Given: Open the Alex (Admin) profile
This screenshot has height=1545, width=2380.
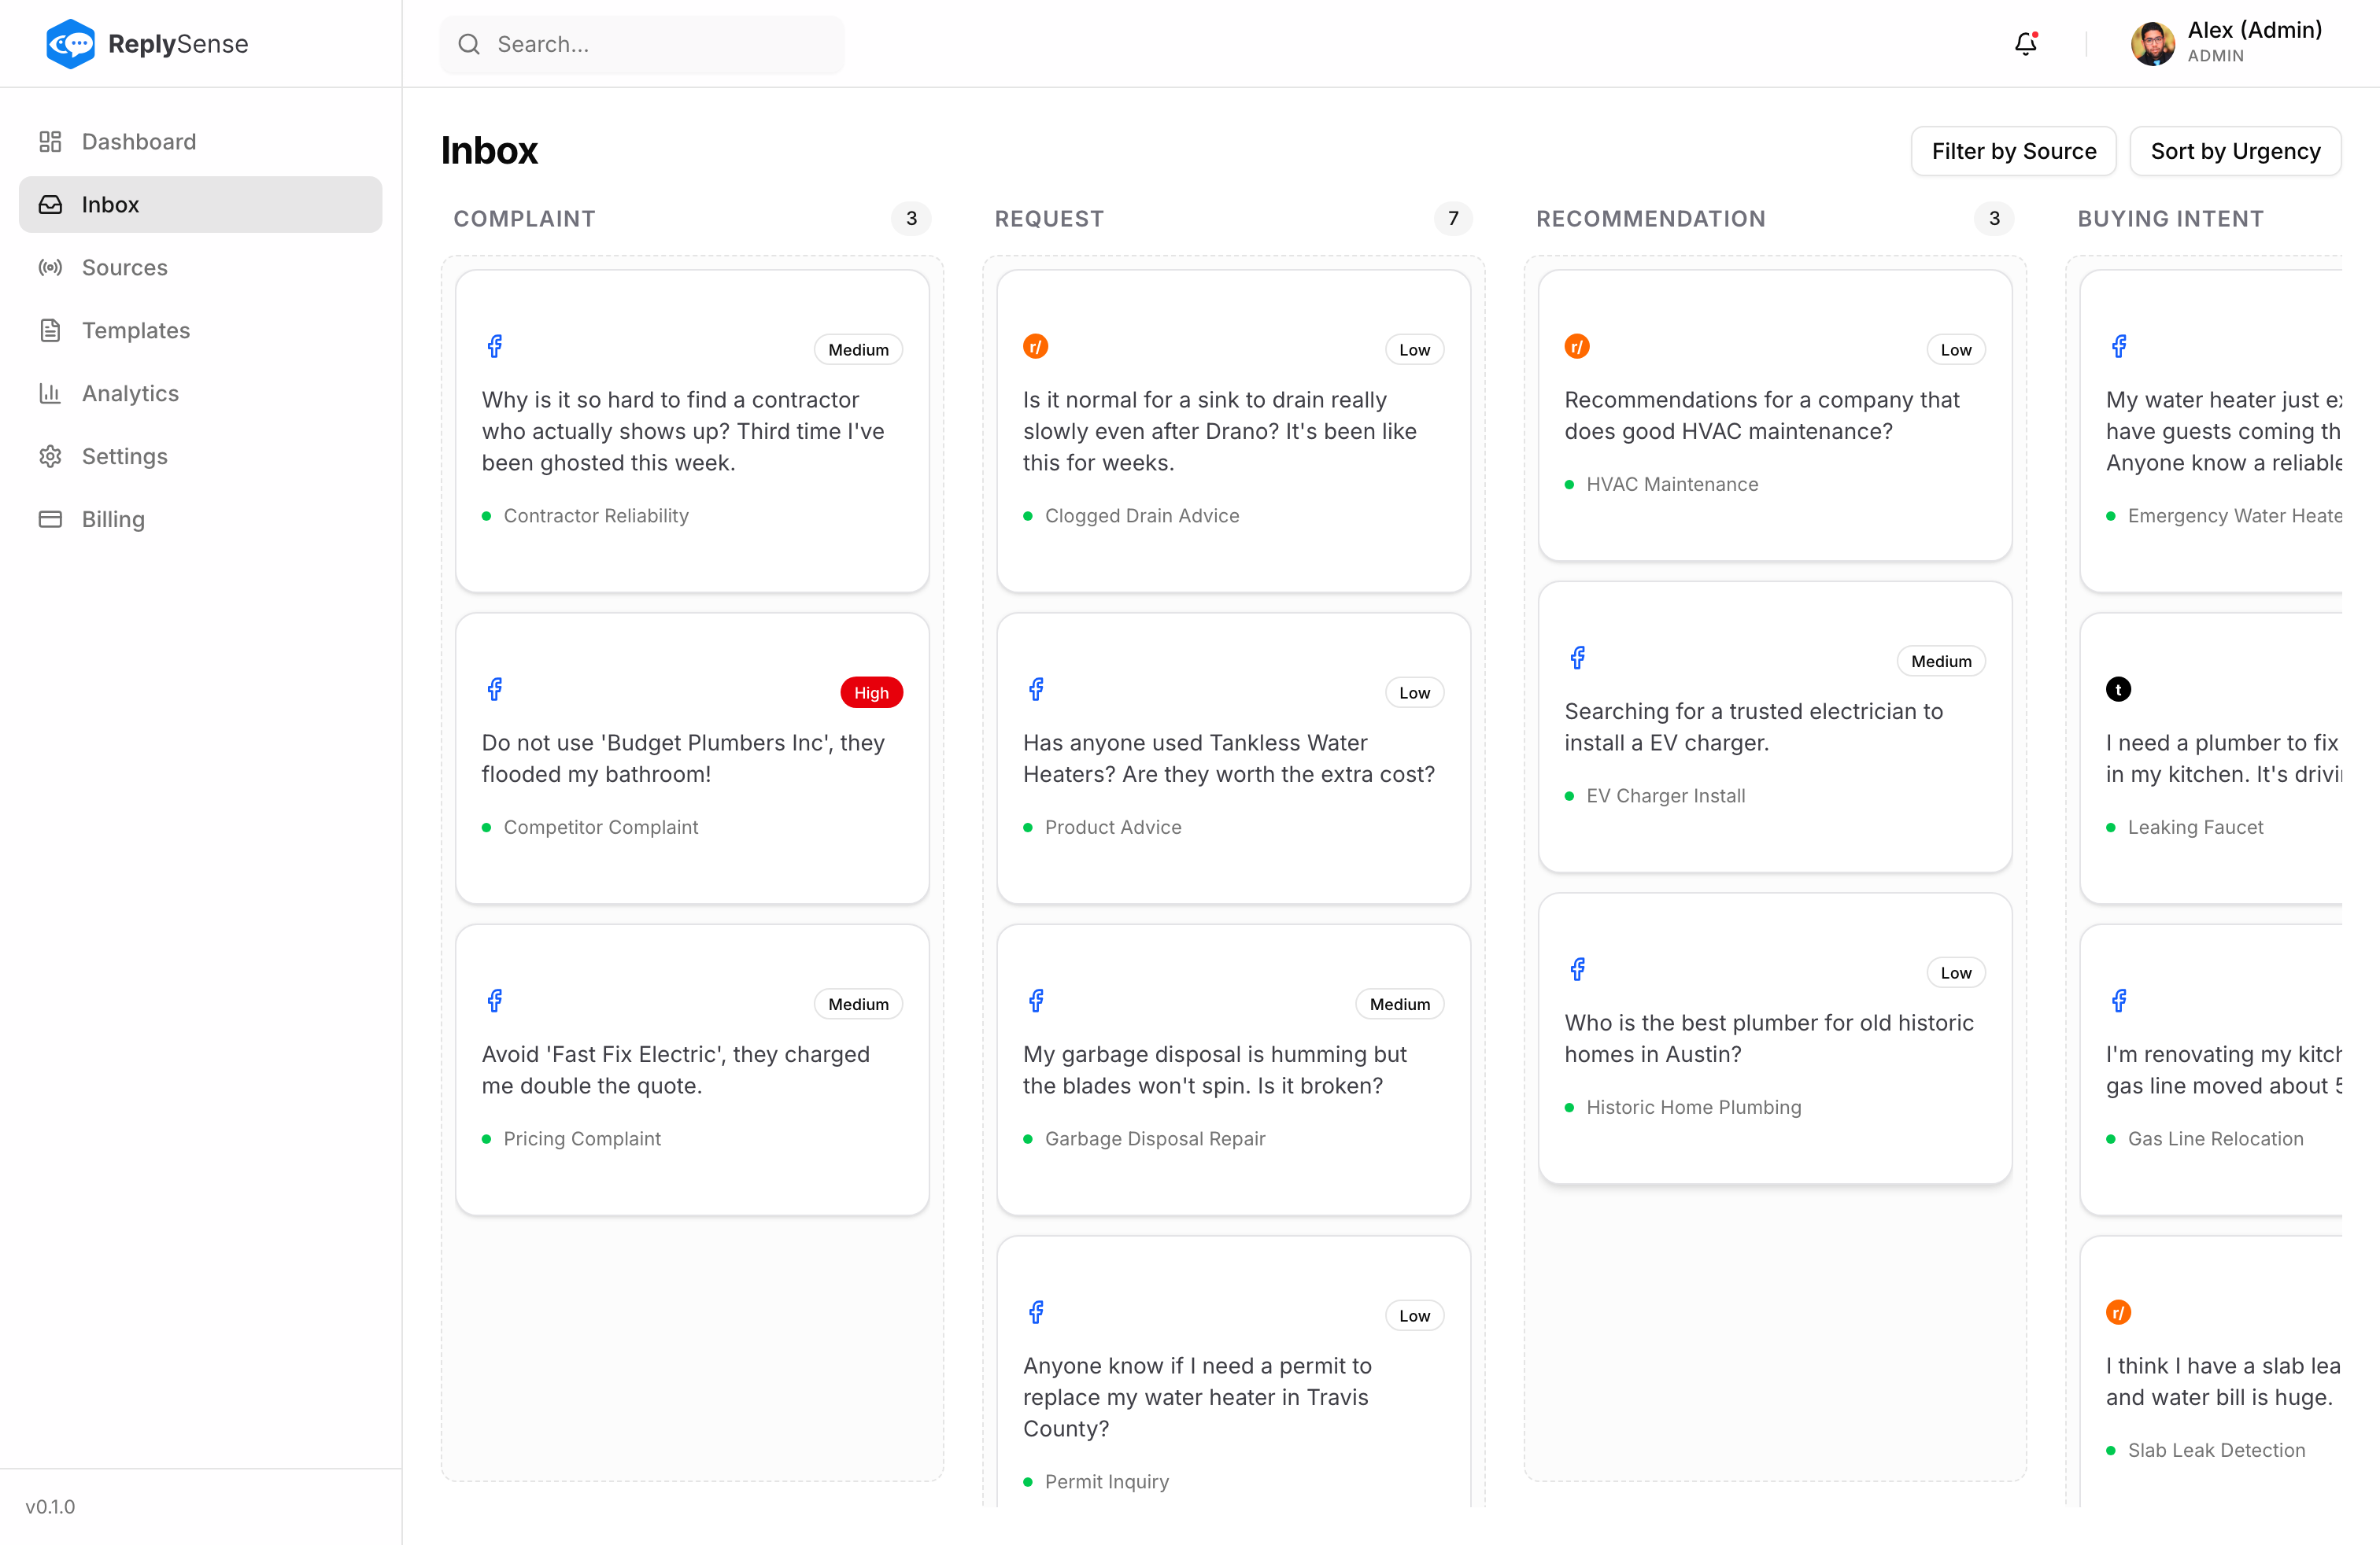Looking at the screenshot, I should tap(2228, 43).
